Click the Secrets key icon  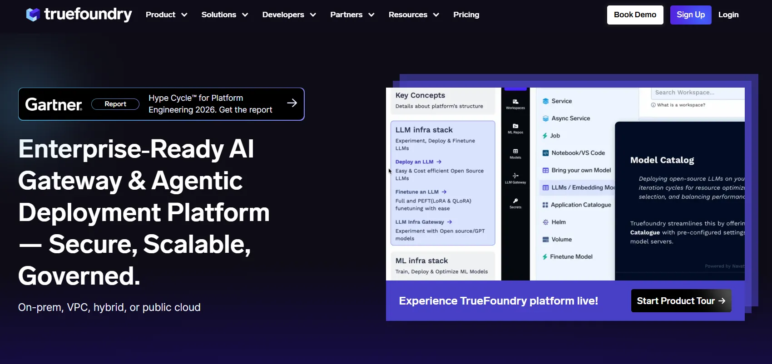click(515, 201)
